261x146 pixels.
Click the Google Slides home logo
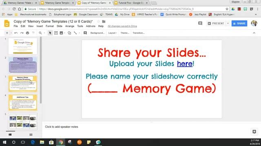click(7, 24)
